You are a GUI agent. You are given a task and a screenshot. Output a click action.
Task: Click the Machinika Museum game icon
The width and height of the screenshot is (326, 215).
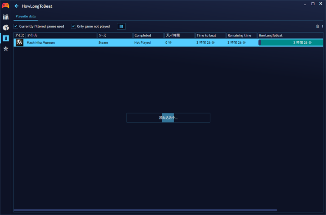click(x=20, y=42)
